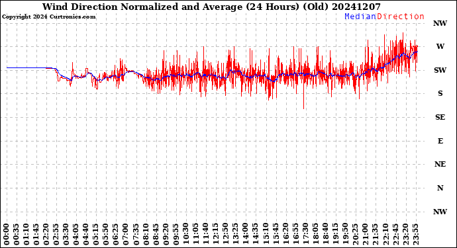Click the Copyright 2024 Curtronics.com text
Screen dimensions: 457x248
[x=48, y=17]
